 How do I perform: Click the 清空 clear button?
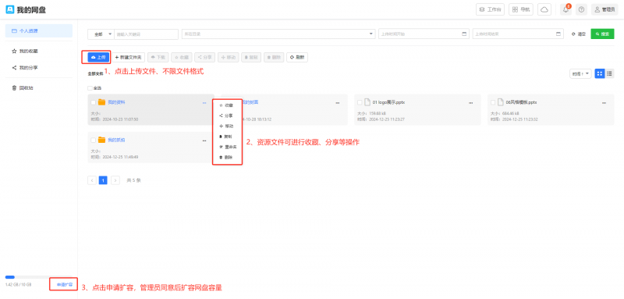[579, 34]
